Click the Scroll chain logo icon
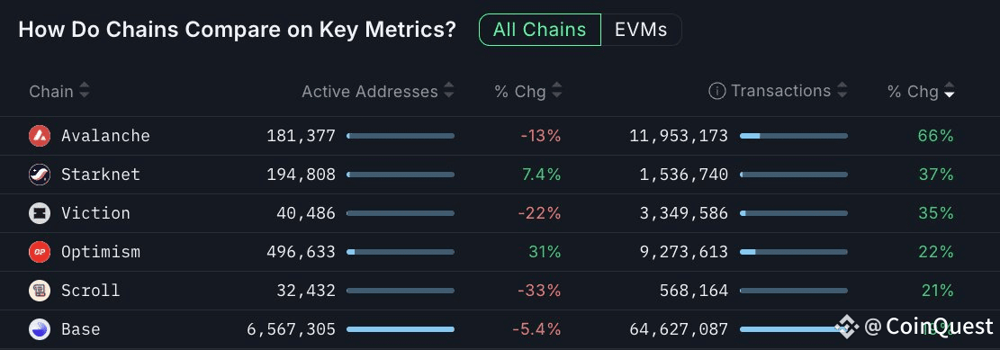Viewport: 1000px width, 350px height. 40,291
